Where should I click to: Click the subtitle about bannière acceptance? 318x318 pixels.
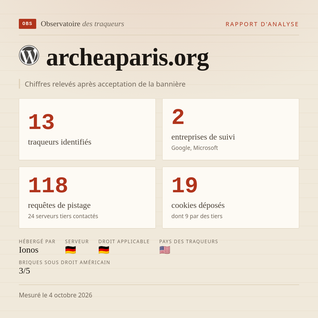[x=105, y=84]
